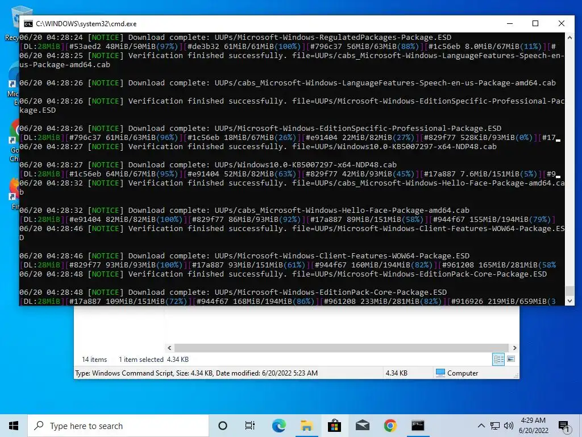Screen dimensions: 582x437
Task: Open the notification center icon
Action: (x=564, y=426)
